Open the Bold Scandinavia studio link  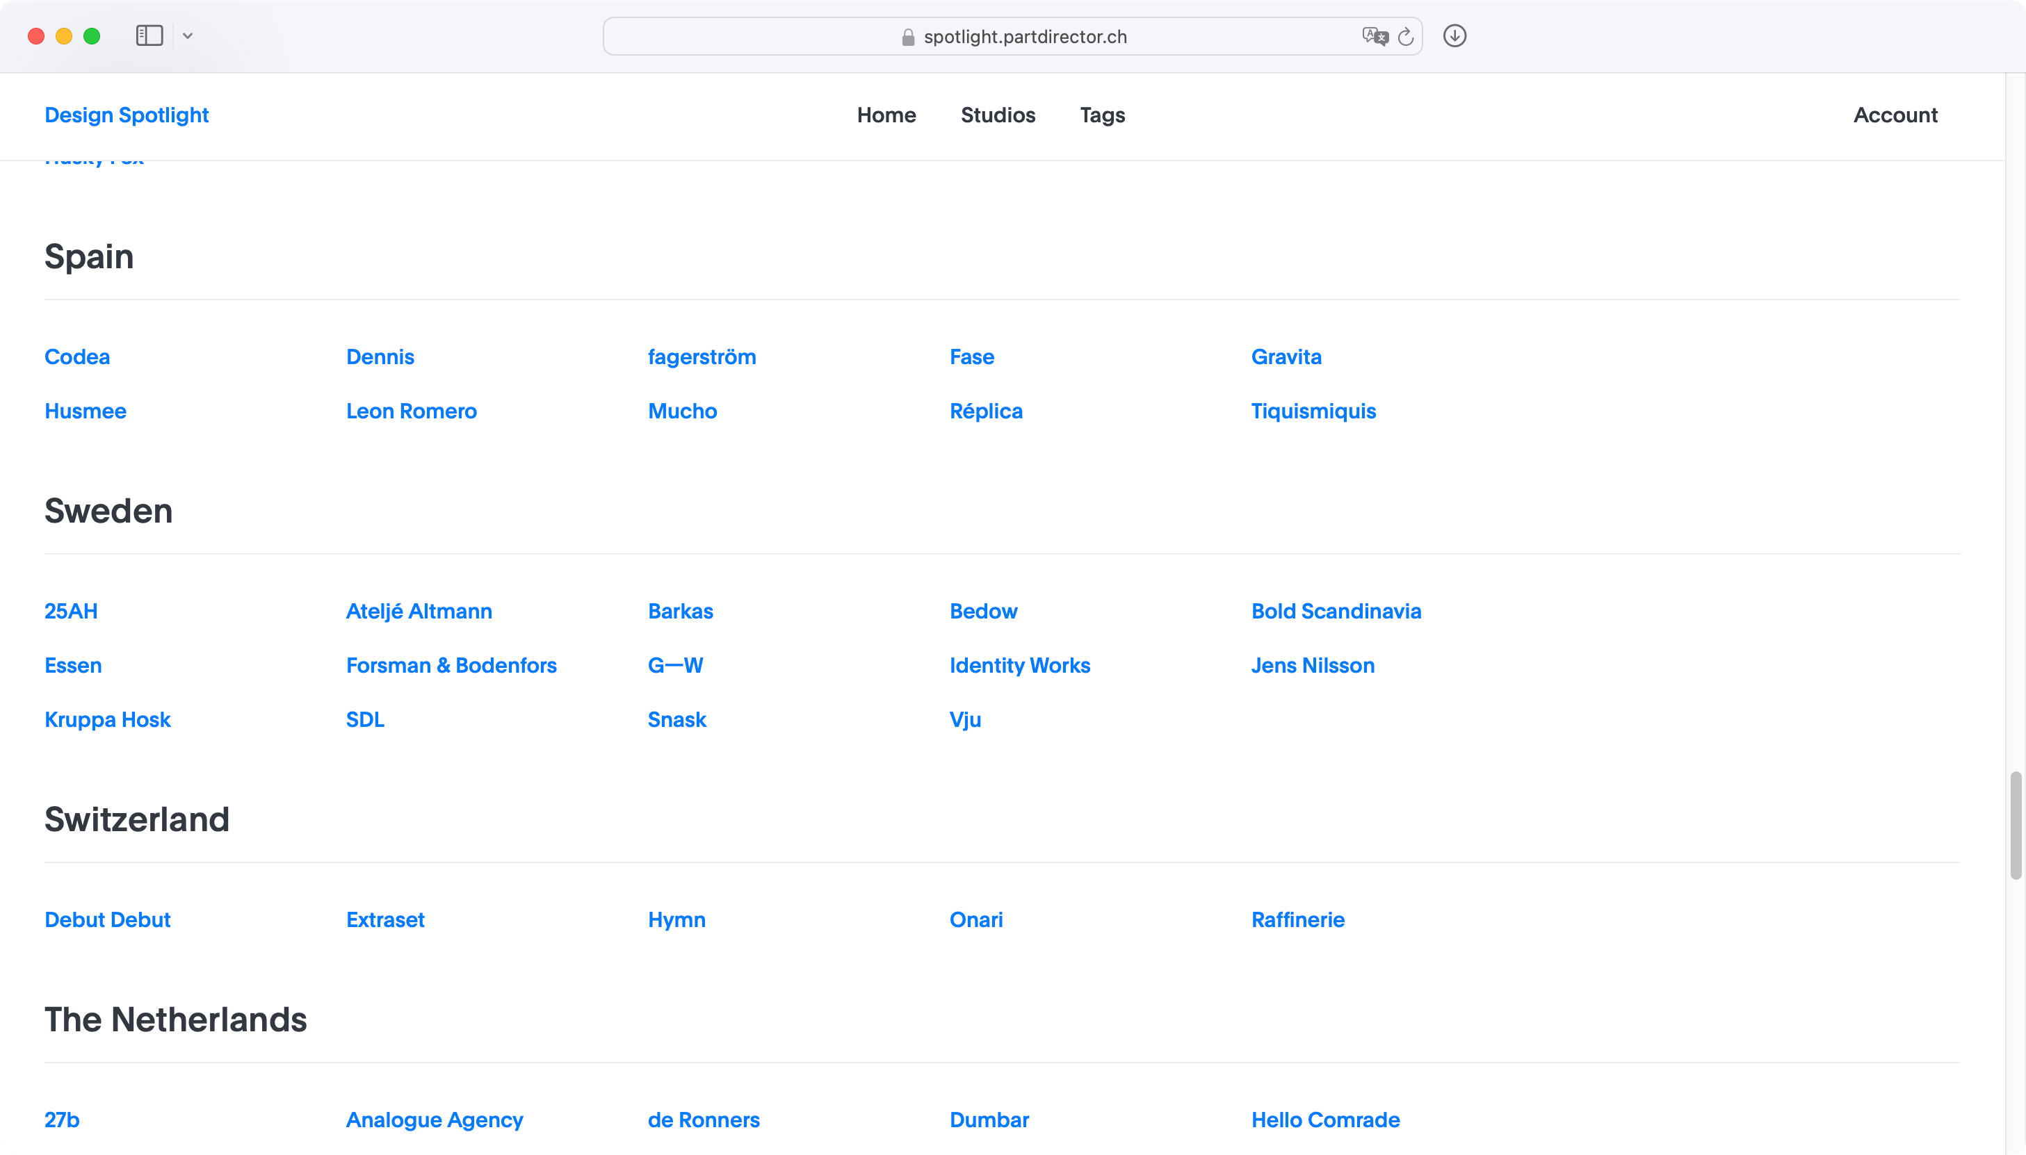1336,611
